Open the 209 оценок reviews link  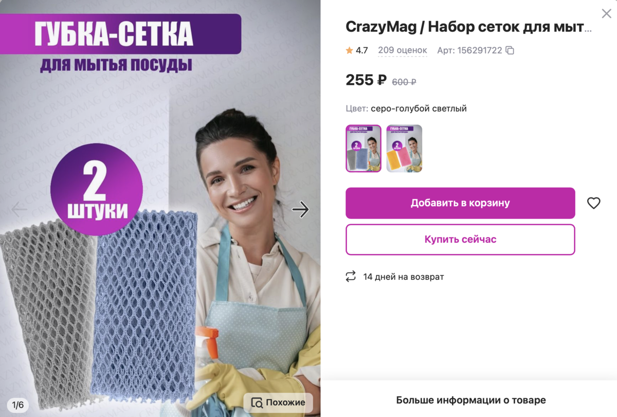(x=403, y=50)
